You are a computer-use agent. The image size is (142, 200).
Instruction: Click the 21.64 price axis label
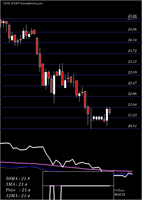[132, 105]
